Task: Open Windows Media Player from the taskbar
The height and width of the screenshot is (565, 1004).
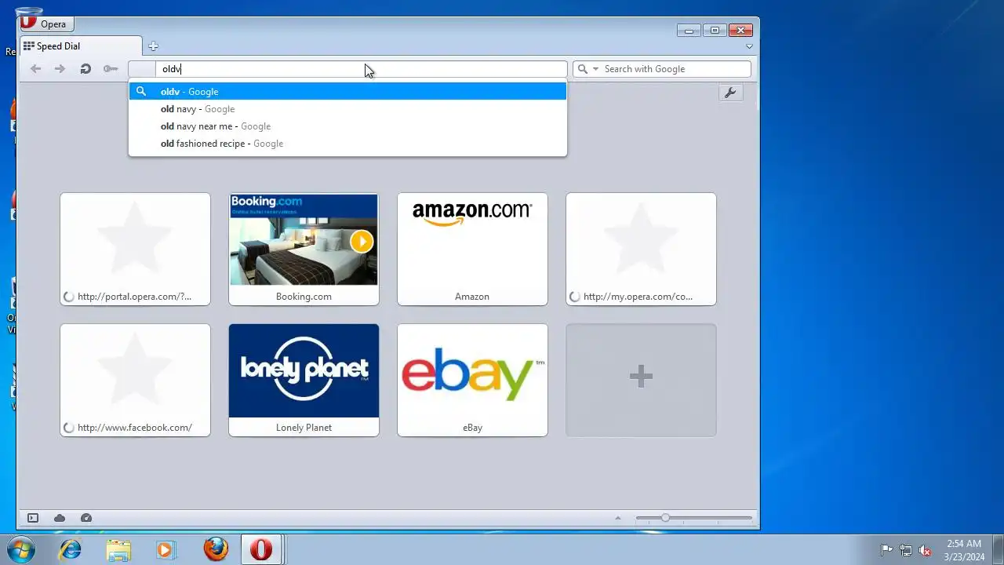Action: (x=165, y=549)
